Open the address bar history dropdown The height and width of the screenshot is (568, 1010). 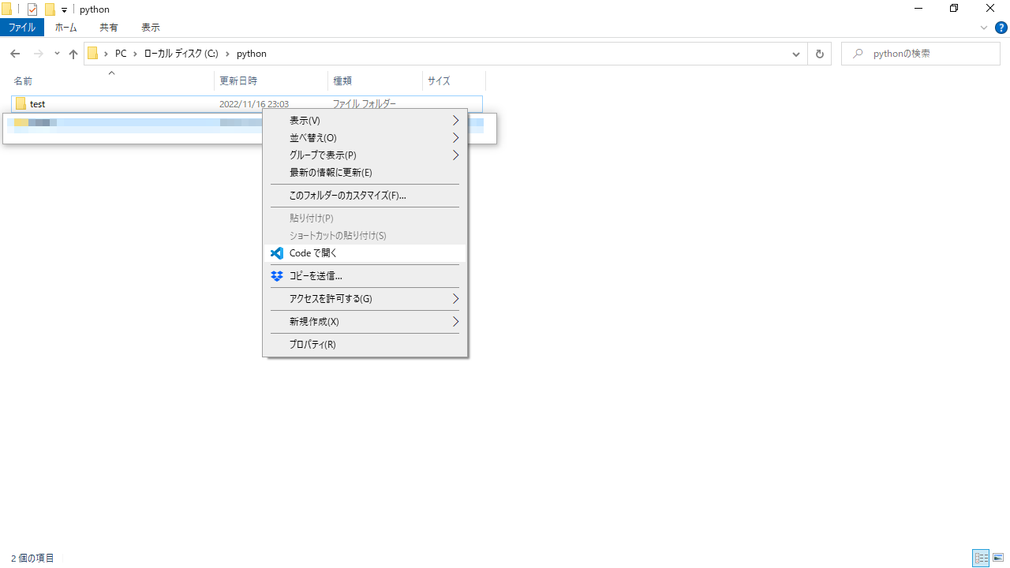pyautogui.click(x=795, y=54)
